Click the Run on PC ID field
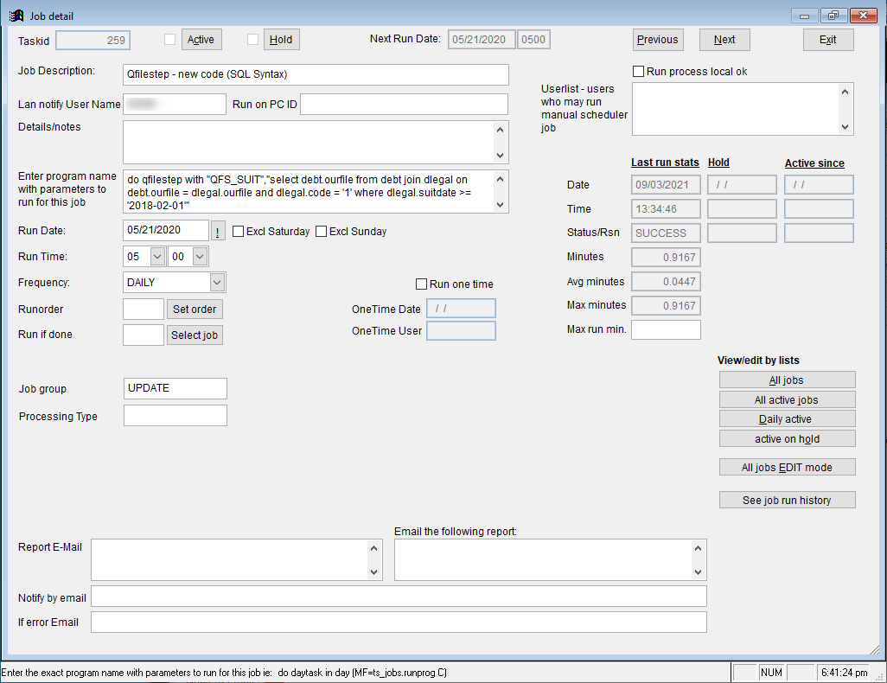887x683 pixels. pyautogui.click(x=404, y=104)
